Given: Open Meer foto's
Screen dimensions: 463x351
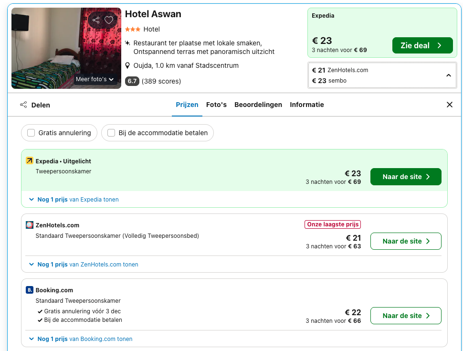Looking at the screenshot, I should (x=95, y=79).
